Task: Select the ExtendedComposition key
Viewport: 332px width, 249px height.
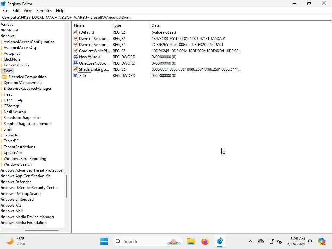Action: click(28, 77)
